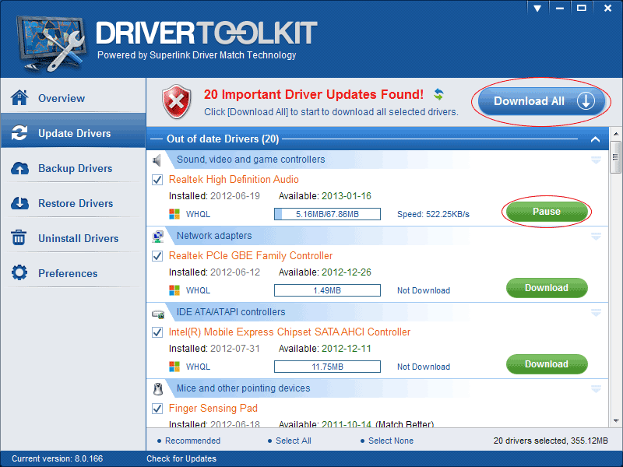Collapse the Out of date Drivers section
The height and width of the screenshot is (467, 623).
point(595,139)
